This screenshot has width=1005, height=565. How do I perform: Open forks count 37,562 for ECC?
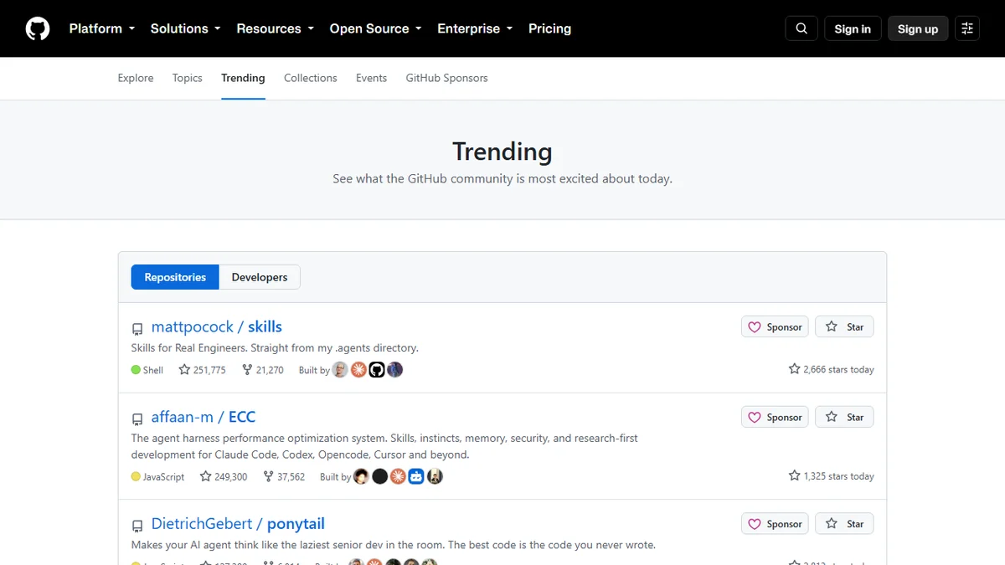(x=284, y=476)
